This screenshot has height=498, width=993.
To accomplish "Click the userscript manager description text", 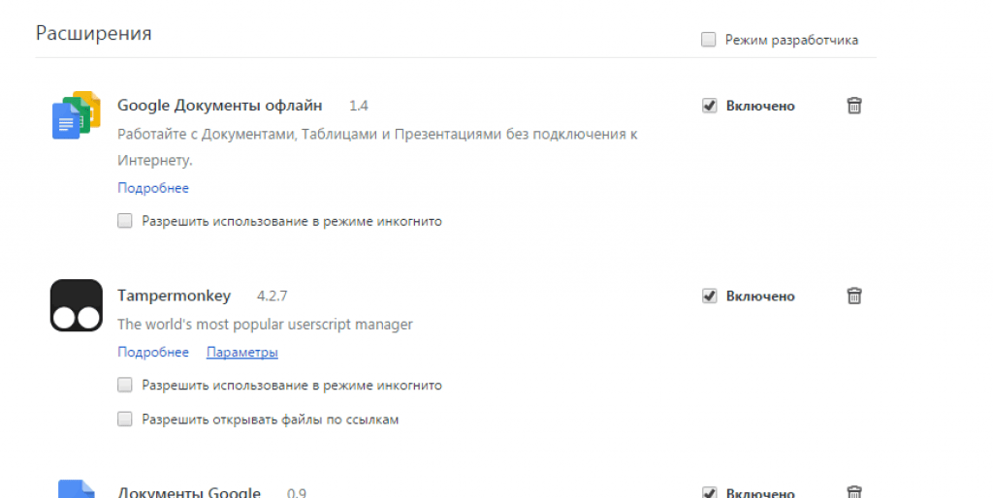I will [x=265, y=324].
